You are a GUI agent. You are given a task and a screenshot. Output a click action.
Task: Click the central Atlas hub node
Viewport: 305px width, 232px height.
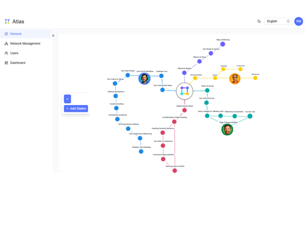click(x=184, y=91)
